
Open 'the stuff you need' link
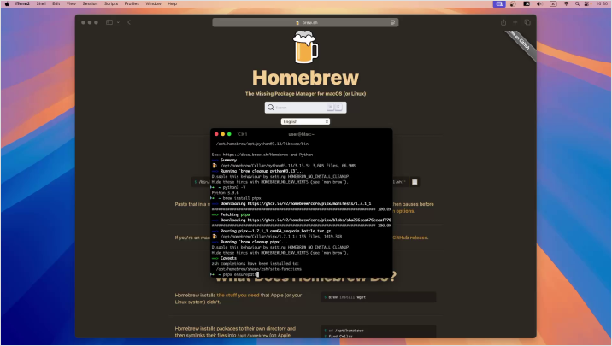pyautogui.click(x=238, y=296)
